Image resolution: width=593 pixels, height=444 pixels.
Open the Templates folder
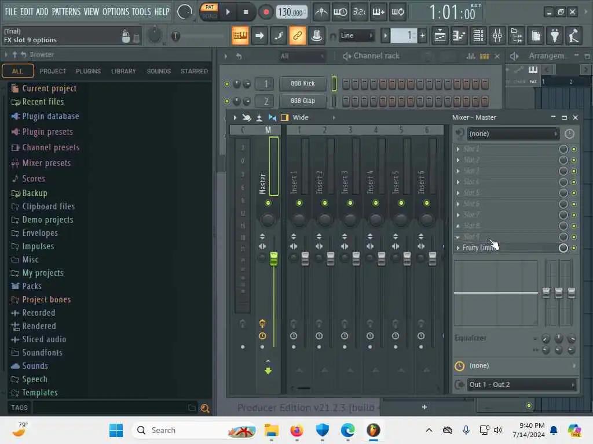pos(40,393)
